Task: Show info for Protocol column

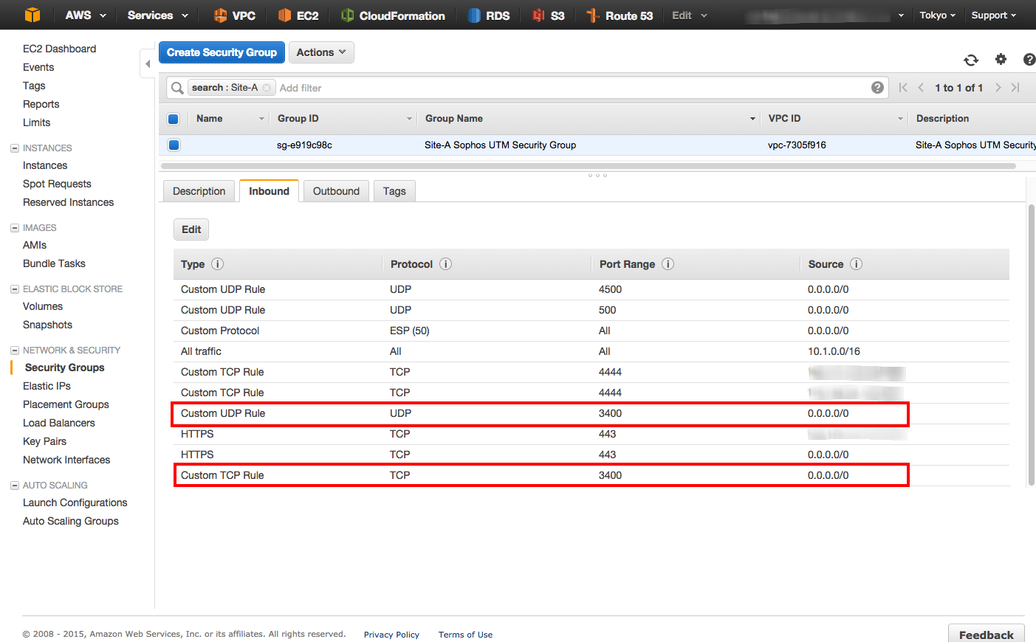Action: pos(445,263)
